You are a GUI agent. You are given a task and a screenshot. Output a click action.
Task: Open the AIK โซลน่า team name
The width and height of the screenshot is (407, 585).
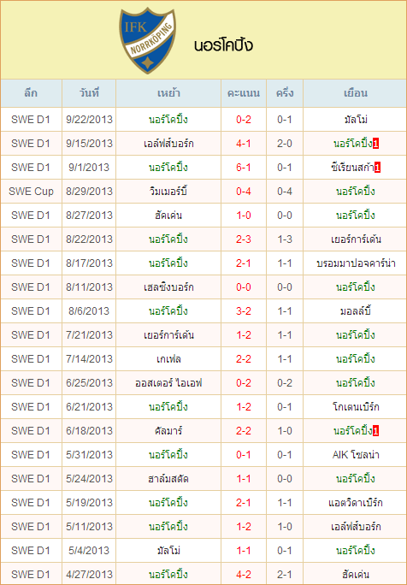356,454
